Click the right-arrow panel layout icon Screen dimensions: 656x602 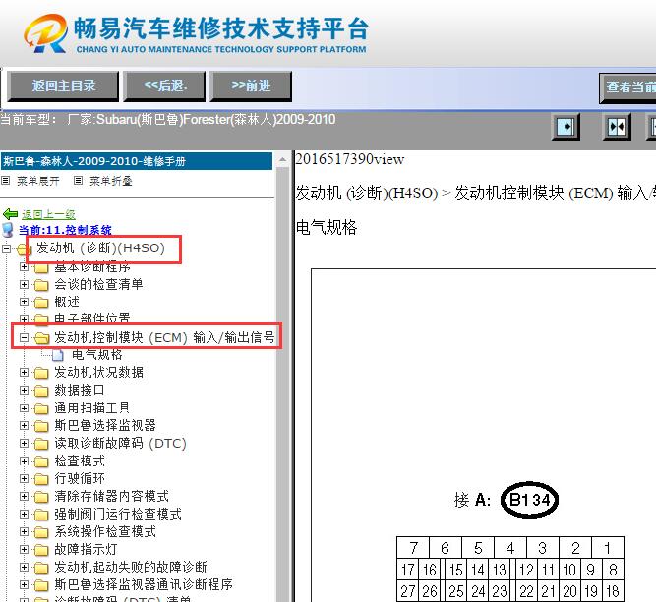[566, 126]
